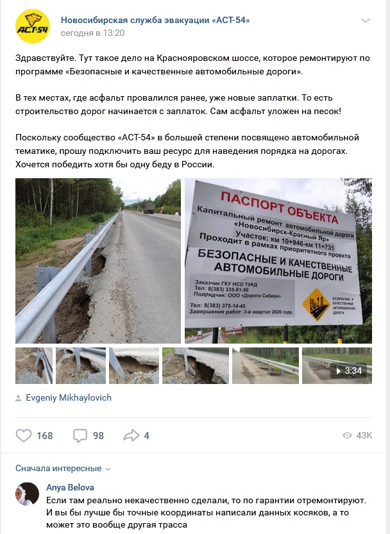Open the large damaged road guardrail photo
Image resolution: width=390 pixels, height=534 pixels.
(x=98, y=260)
